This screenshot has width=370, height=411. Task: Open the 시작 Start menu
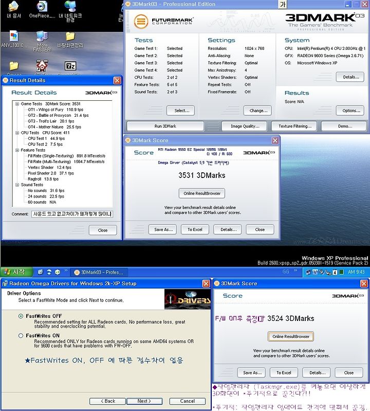[16, 272]
